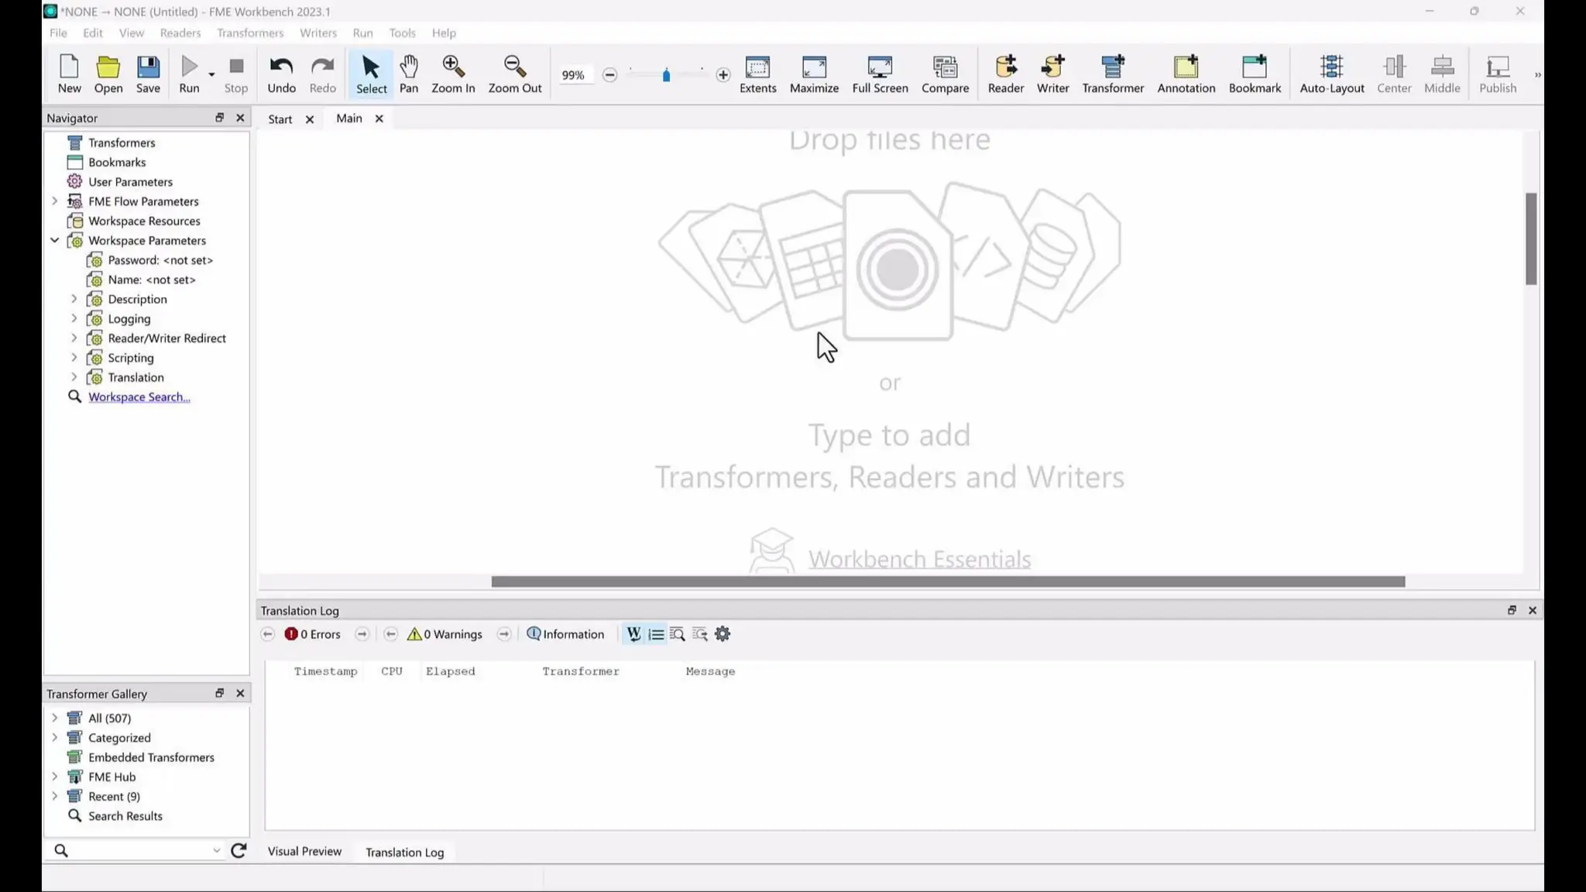1586x892 pixels.
Task: Open the Workspace Search link
Action: click(x=139, y=397)
